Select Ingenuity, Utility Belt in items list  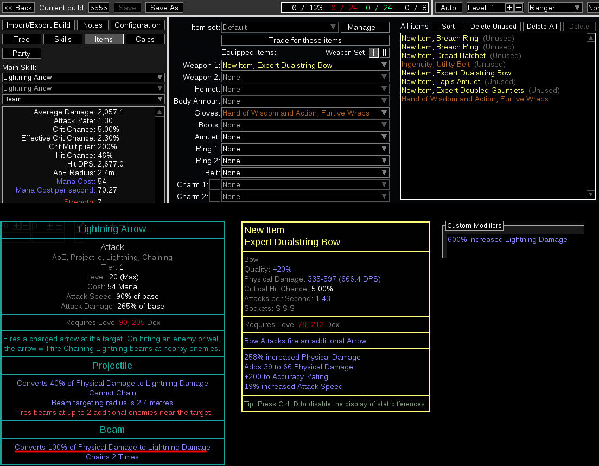[437, 64]
